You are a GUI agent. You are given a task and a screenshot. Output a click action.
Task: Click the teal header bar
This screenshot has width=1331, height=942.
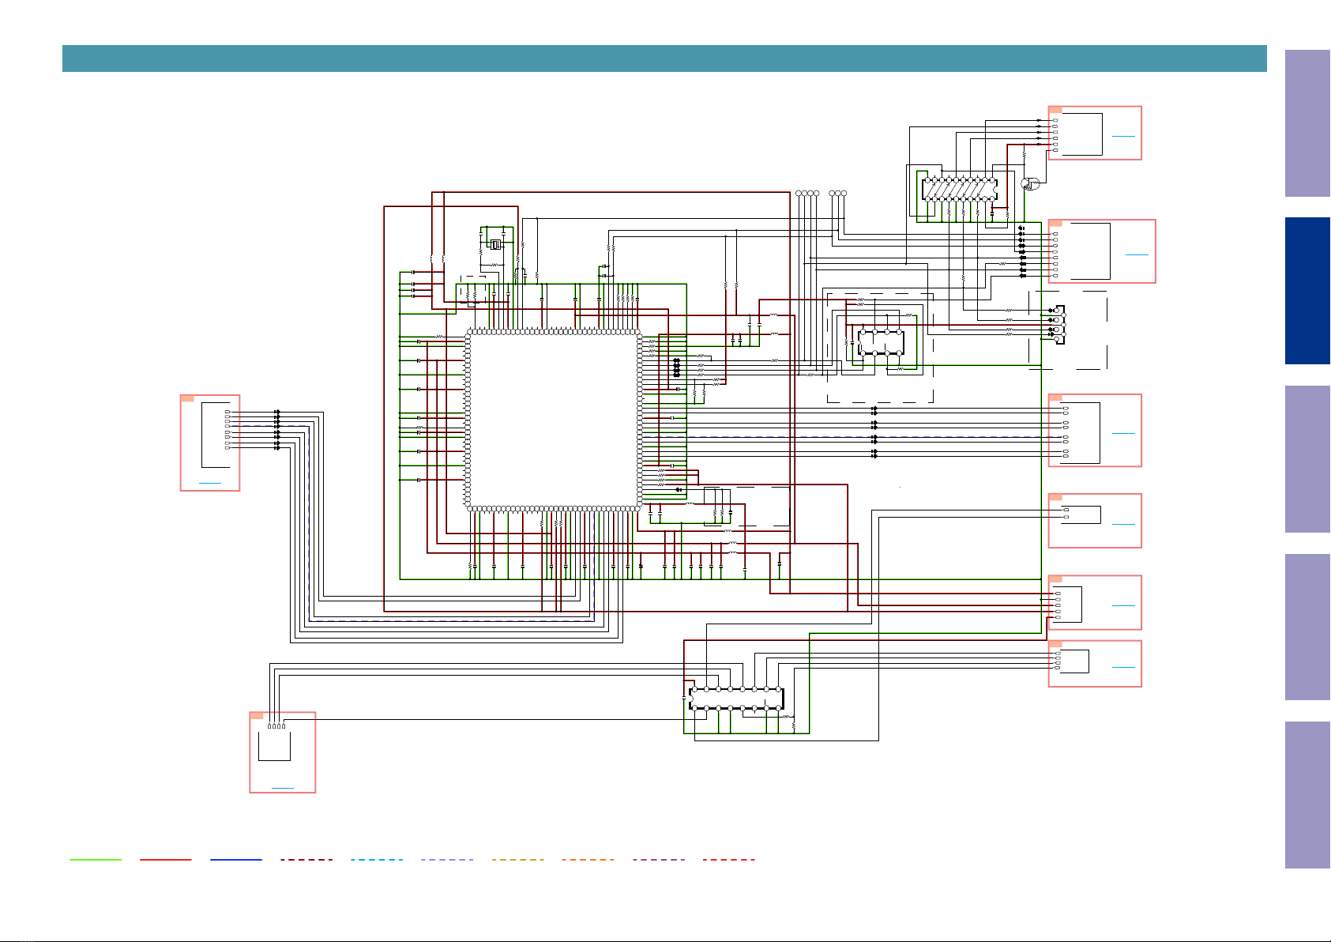coord(664,58)
